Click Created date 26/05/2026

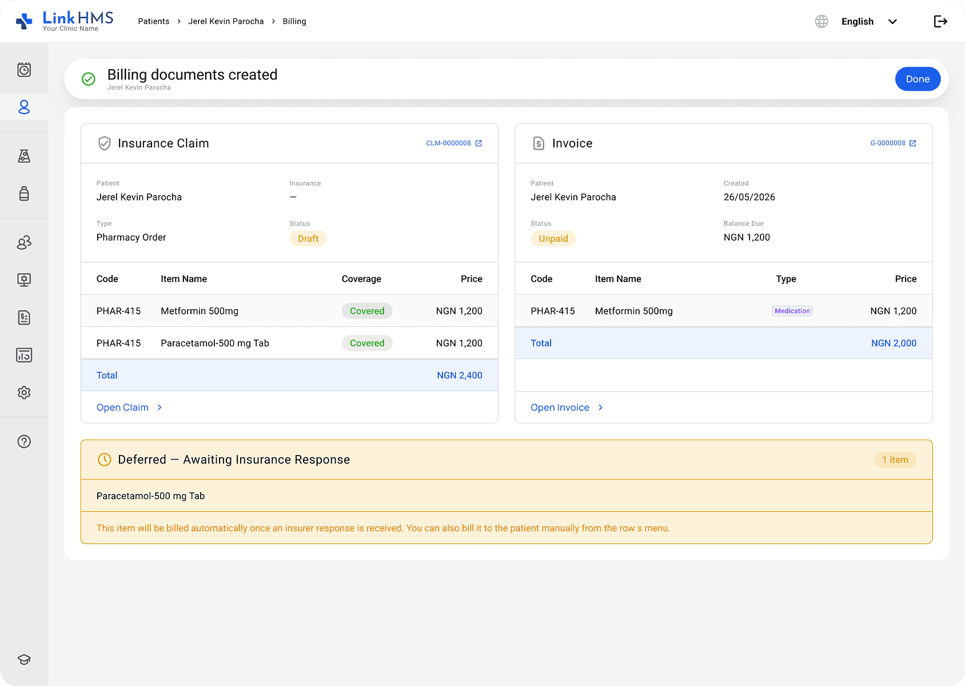[749, 197]
